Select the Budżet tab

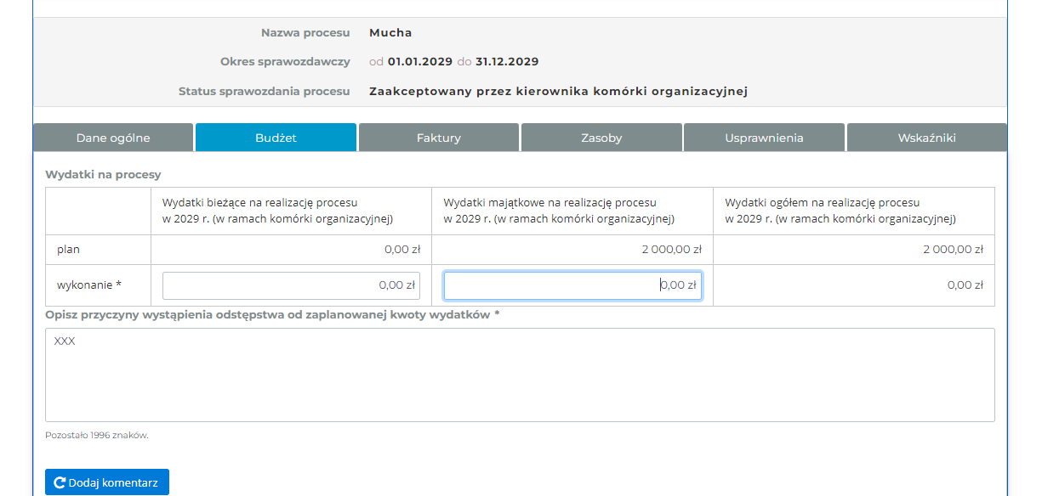click(x=276, y=138)
